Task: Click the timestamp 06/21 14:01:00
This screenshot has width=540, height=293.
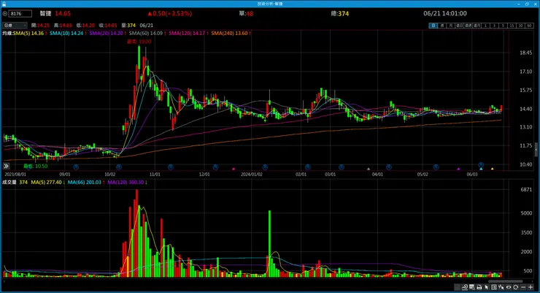Action: (x=445, y=13)
